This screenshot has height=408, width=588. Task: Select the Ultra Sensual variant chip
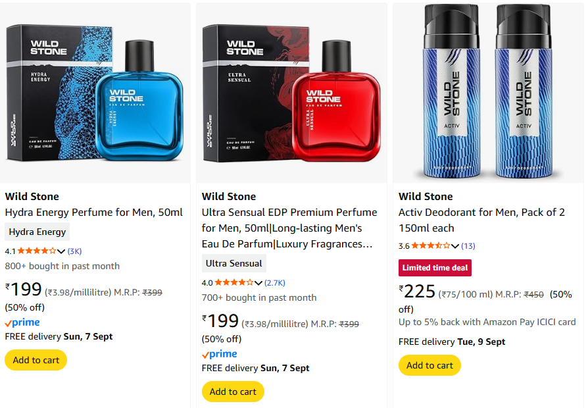234,263
